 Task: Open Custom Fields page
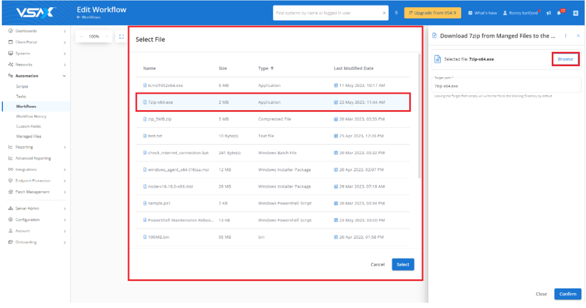(x=28, y=126)
